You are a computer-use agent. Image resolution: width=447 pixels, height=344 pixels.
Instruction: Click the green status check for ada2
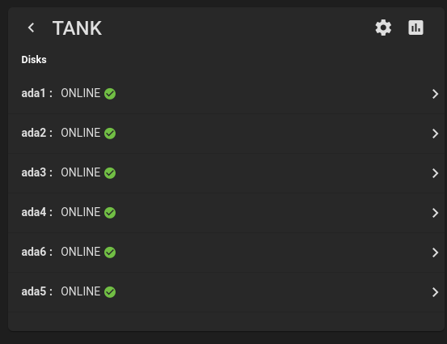tap(110, 134)
